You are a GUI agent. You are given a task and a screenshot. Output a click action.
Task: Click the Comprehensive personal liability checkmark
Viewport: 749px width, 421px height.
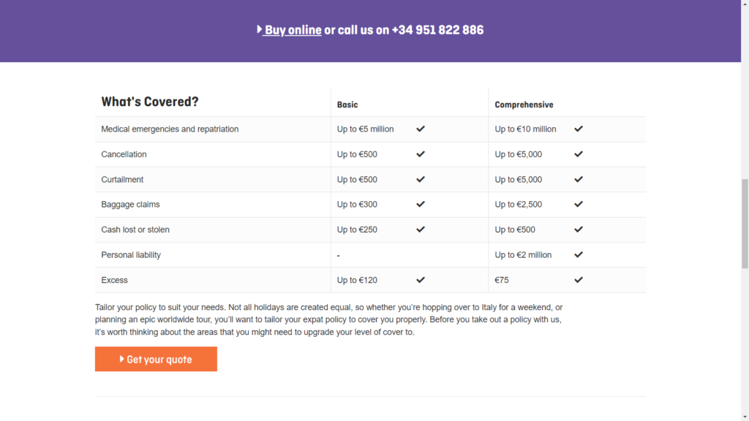(579, 255)
